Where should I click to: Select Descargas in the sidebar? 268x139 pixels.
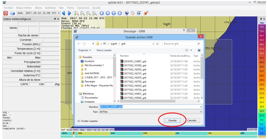point(90,82)
